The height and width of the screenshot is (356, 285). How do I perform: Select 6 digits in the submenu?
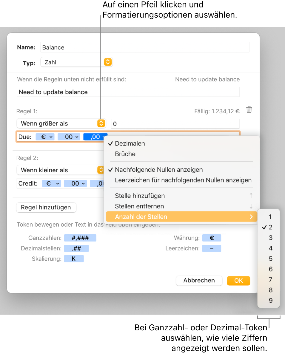tap(268, 269)
